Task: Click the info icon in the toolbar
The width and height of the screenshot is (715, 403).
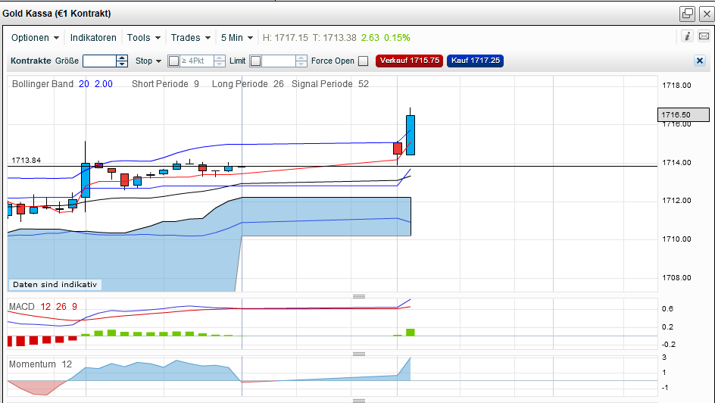Action: (x=687, y=36)
